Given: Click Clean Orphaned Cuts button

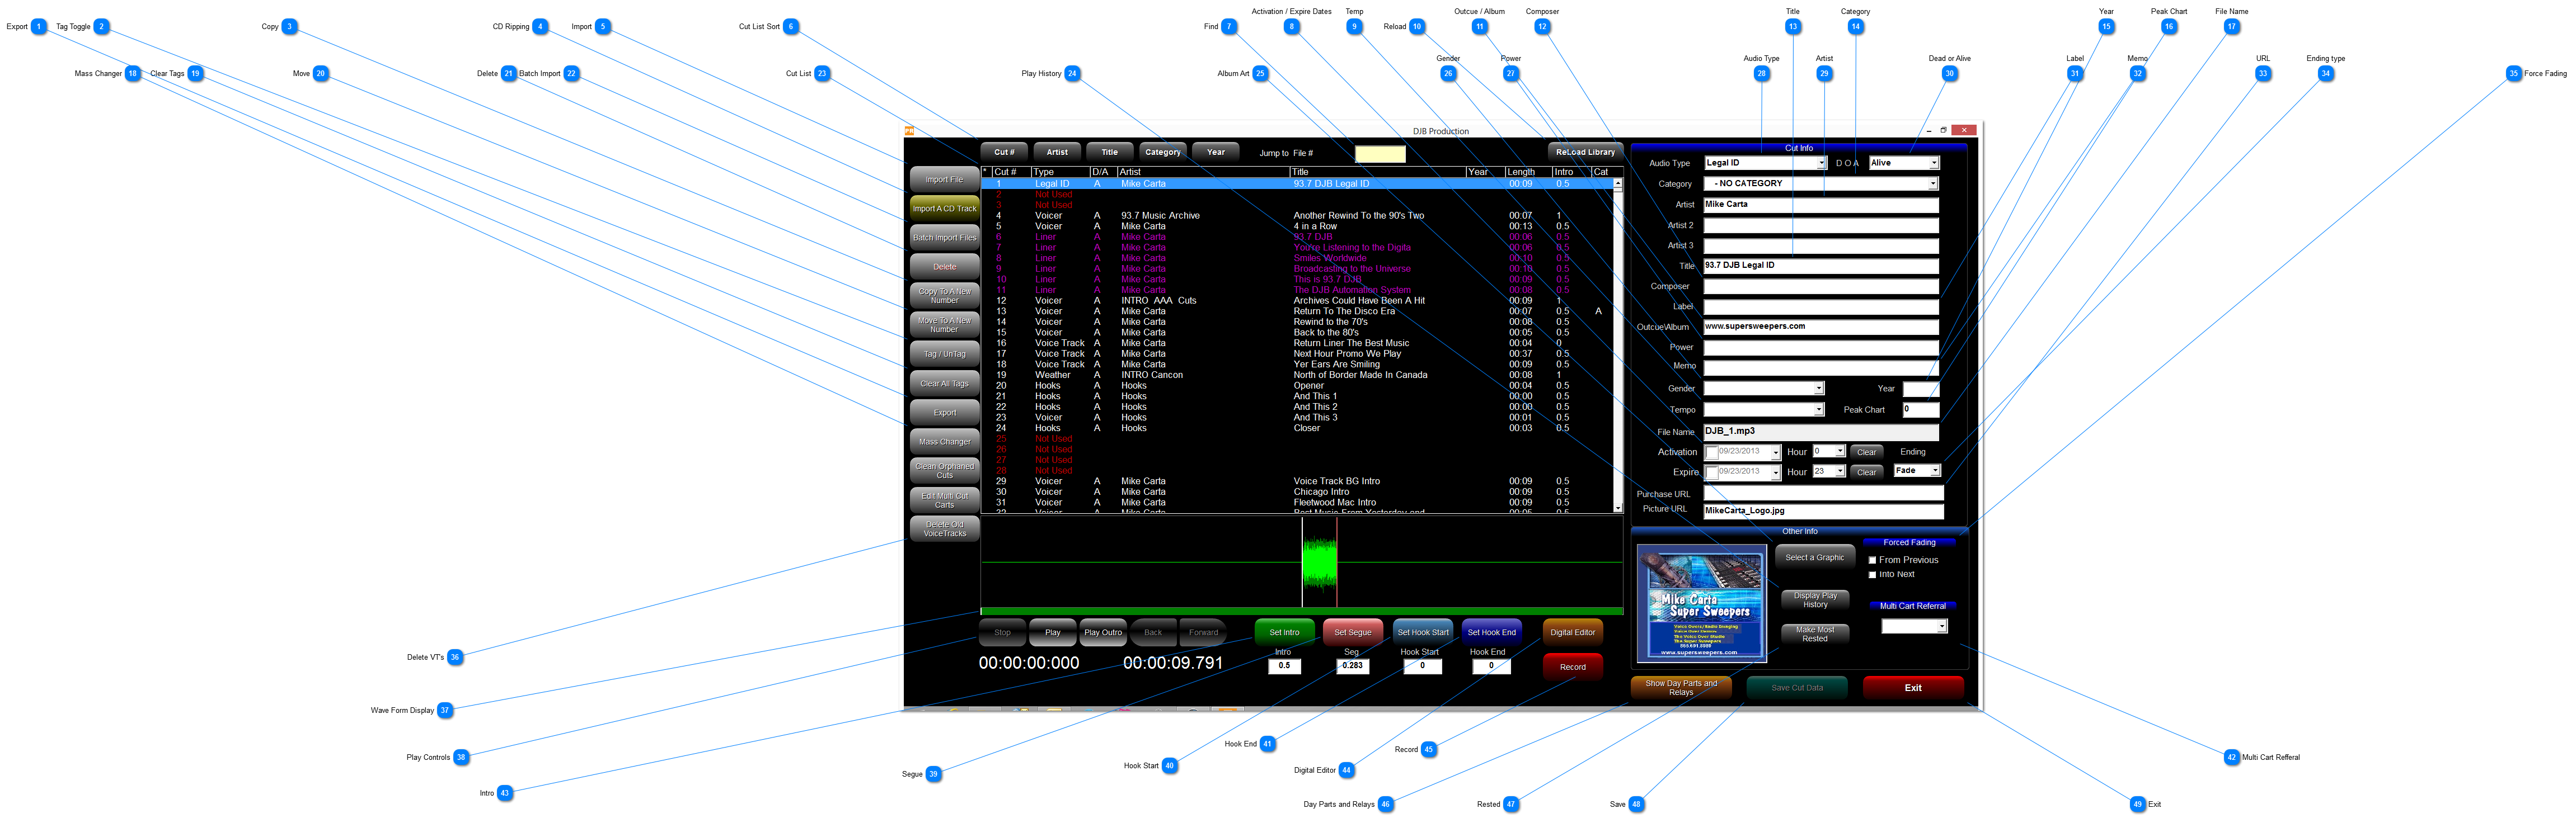Looking at the screenshot, I should pyautogui.click(x=944, y=470).
